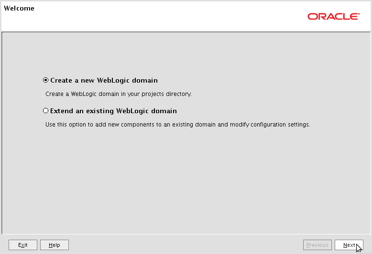This screenshot has height=254, width=372.
Task: Click the white header banner beside Welcome
Action: coord(166,17)
